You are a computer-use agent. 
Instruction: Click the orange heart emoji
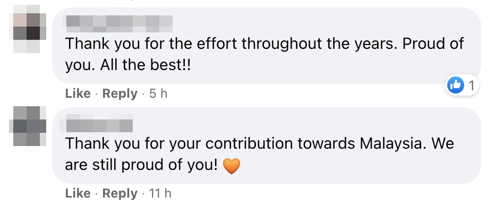coord(232,166)
